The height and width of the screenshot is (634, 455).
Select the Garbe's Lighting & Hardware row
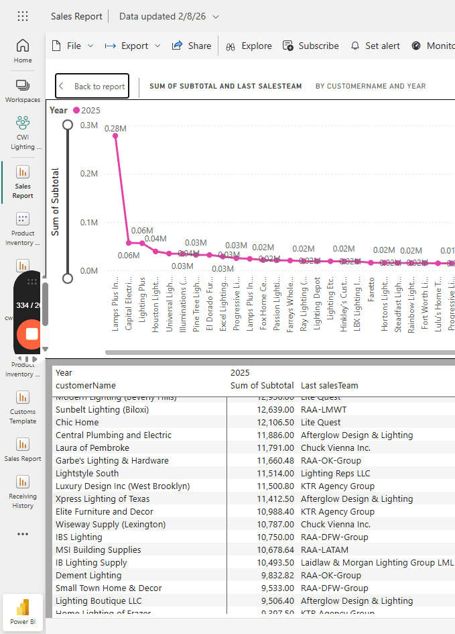(255, 460)
